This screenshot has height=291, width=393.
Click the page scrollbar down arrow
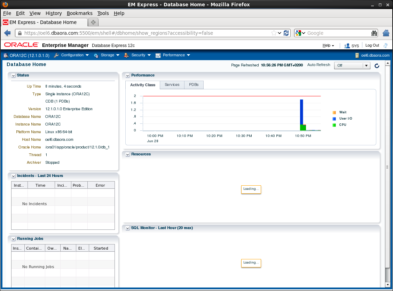point(387,284)
